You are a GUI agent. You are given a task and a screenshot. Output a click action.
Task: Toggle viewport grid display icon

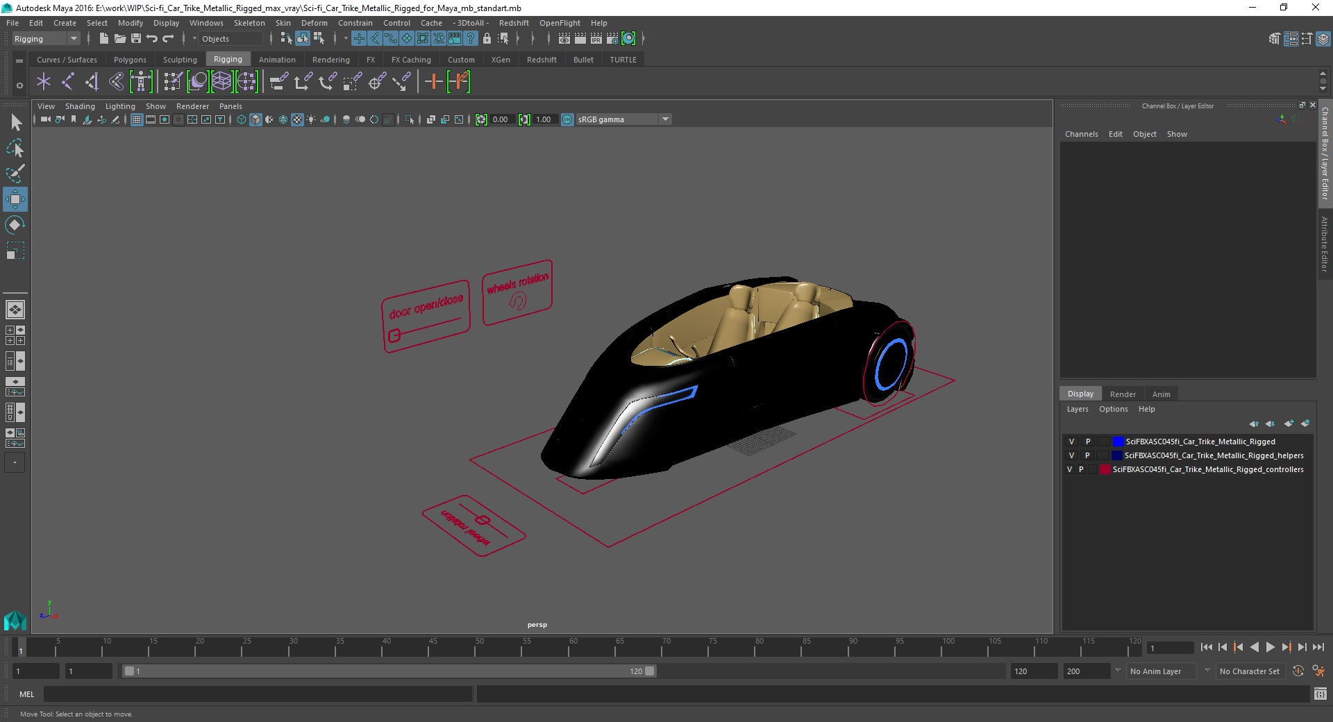[x=137, y=119]
